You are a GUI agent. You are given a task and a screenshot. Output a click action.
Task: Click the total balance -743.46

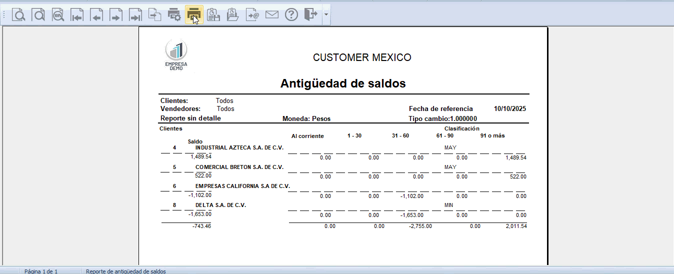pos(201,226)
